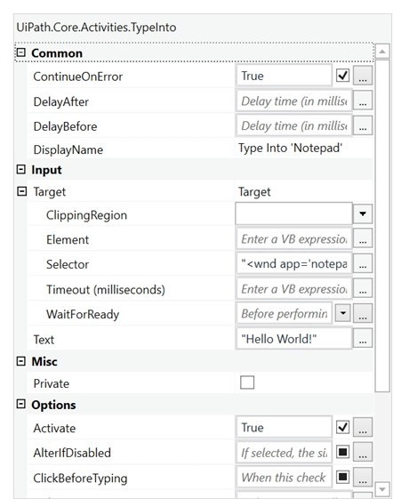Open ellipsis editor for Selector
Image resolution: width=393 pixels, height=499 pixels.
pyautogui.click(x=363, y=264)
